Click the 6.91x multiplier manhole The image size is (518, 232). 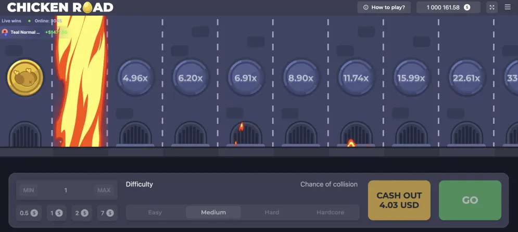[245, 78]
